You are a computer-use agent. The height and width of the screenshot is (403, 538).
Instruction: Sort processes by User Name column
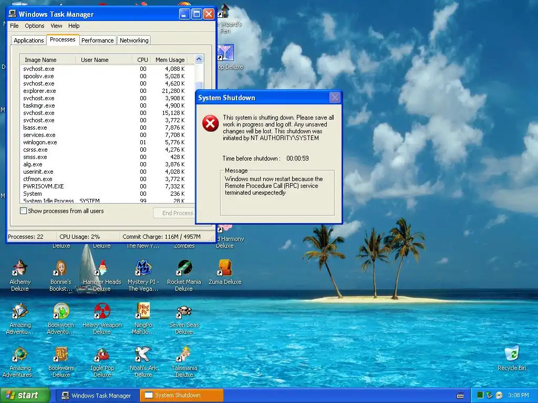click(x=104, y=60)
